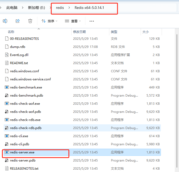Go to redis folder breadcrumb

[x=60, y=8]
